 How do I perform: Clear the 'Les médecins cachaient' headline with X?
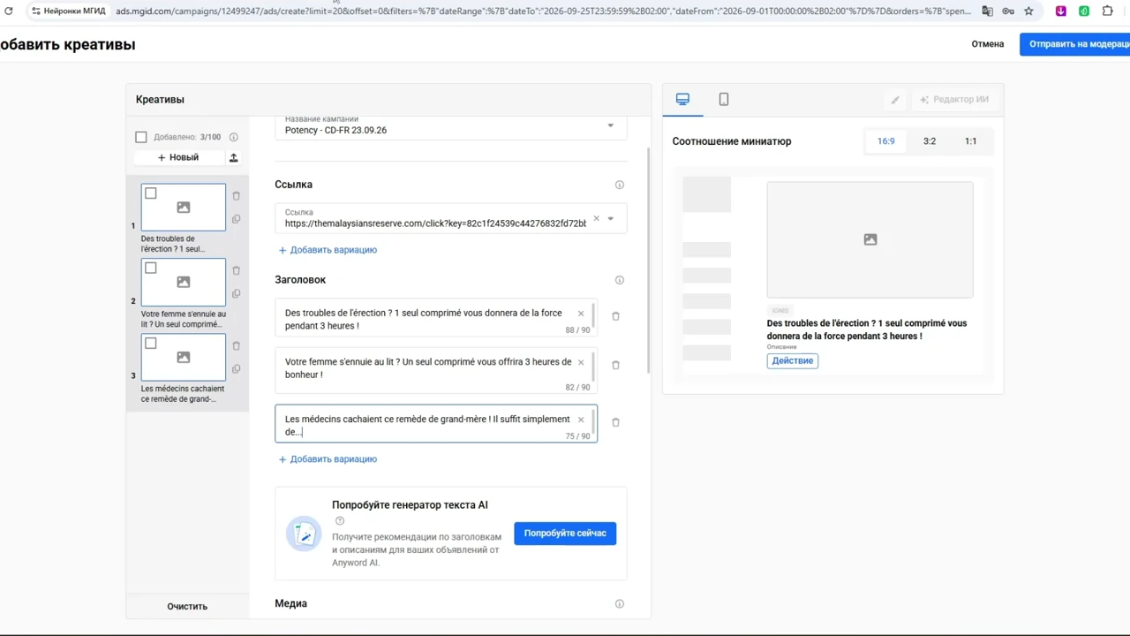(581, 420)
